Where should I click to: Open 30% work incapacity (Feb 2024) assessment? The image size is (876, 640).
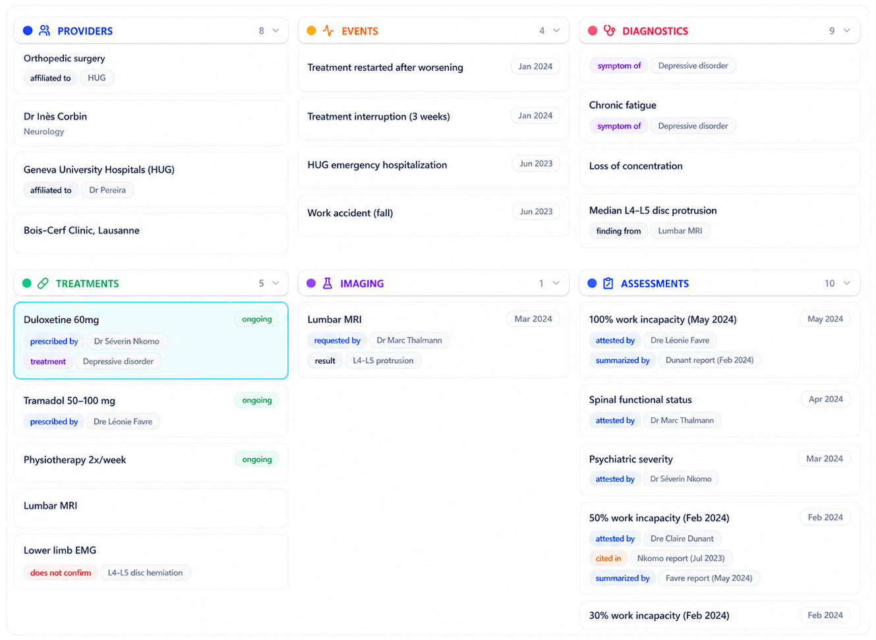(x=720, y=616)
